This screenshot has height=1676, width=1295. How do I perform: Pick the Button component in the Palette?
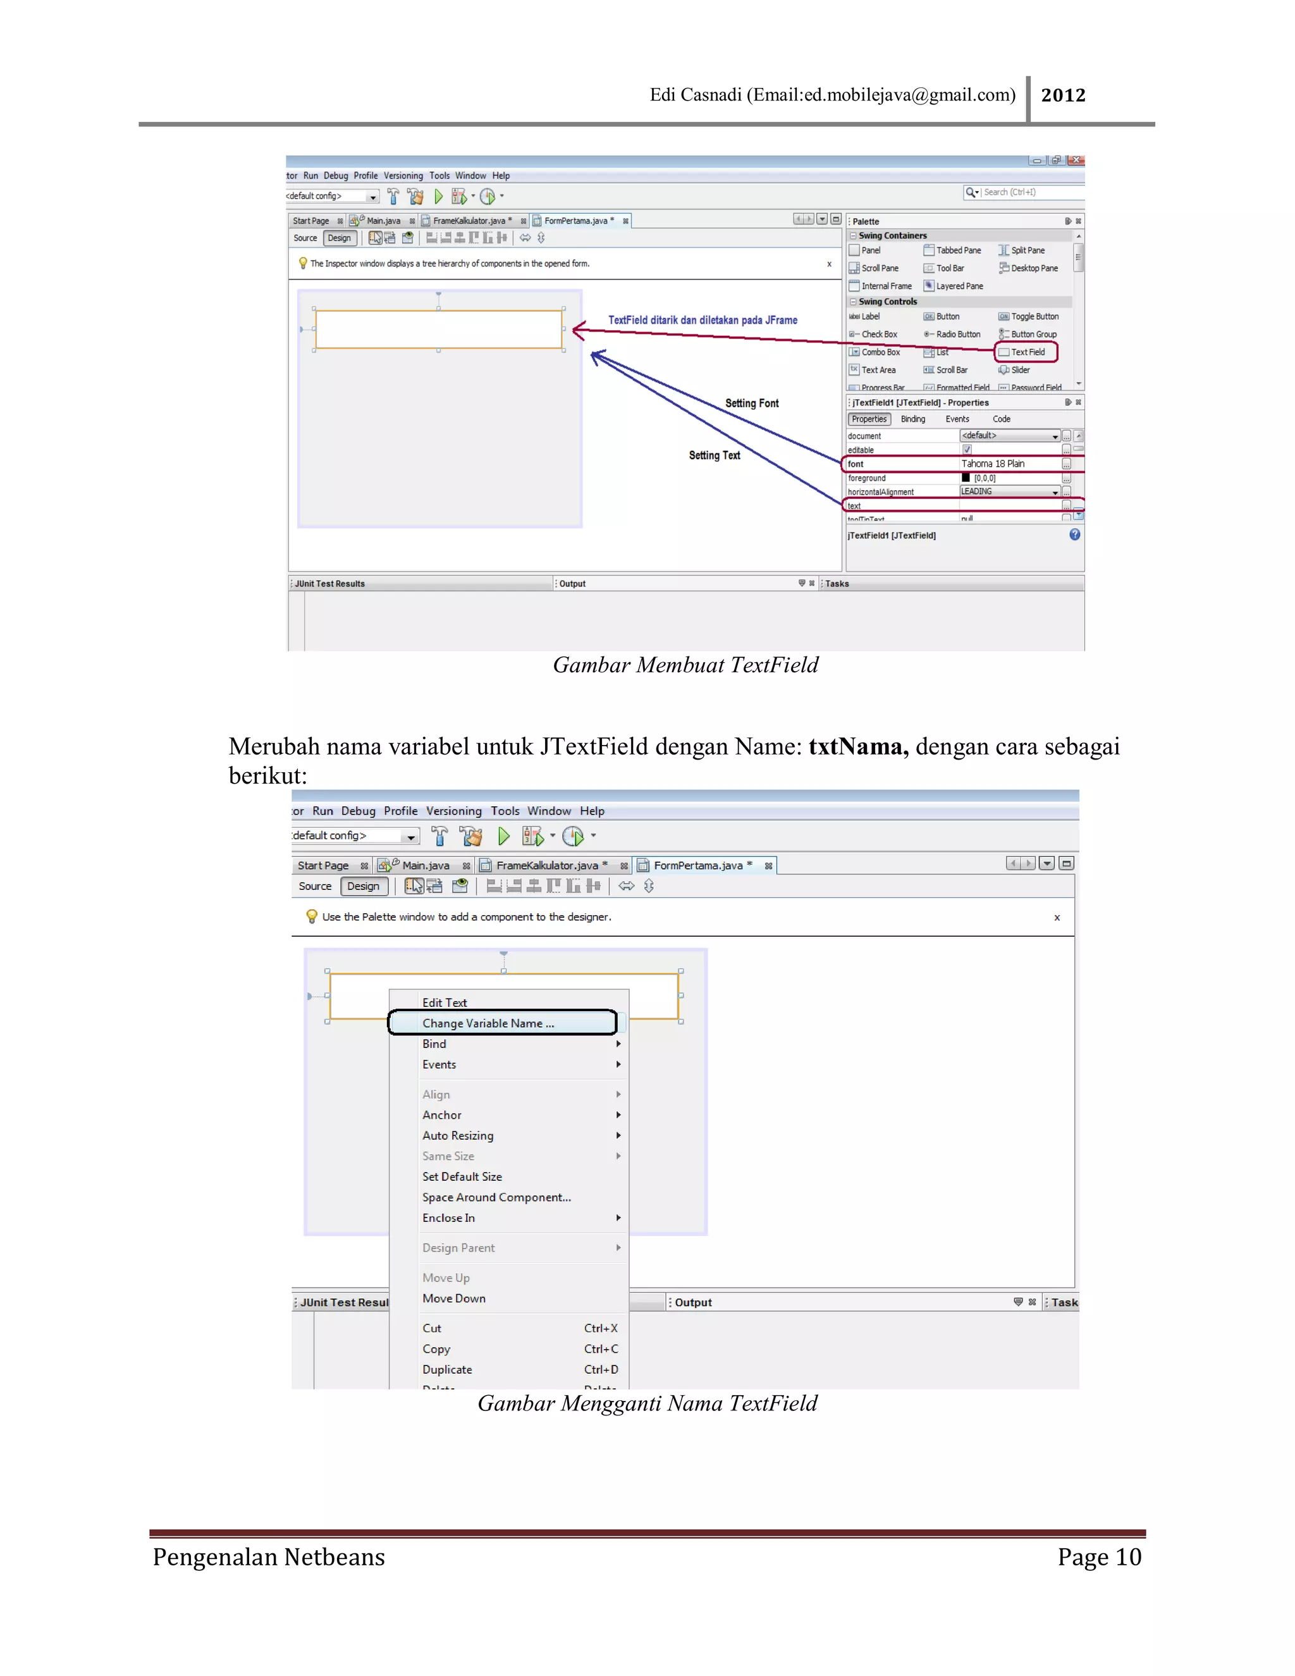[942, 316]
